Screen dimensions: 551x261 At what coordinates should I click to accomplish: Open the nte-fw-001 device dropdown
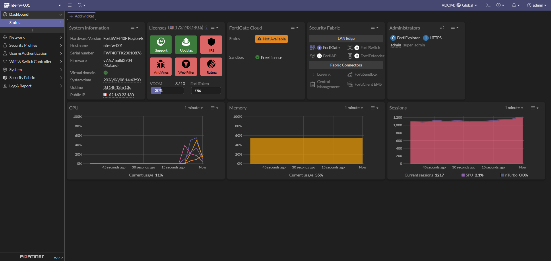pyautogui.click(x=32, y=5)
